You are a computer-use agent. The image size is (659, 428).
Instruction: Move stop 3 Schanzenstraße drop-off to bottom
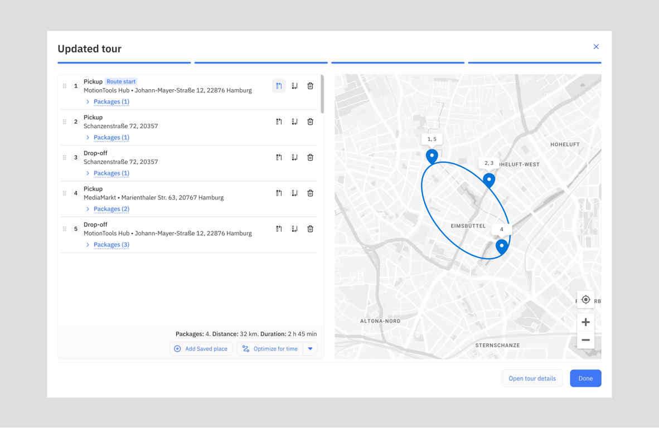click(294, 158)
